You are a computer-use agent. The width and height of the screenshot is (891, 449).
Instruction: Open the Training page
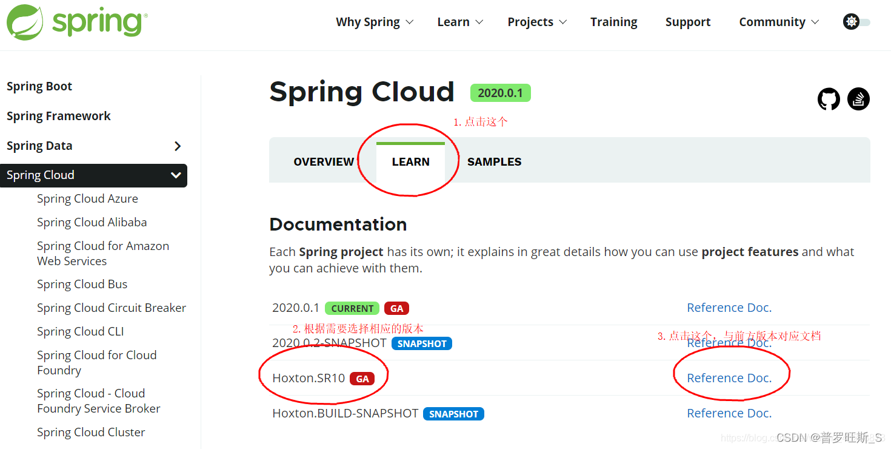point(613,22)
